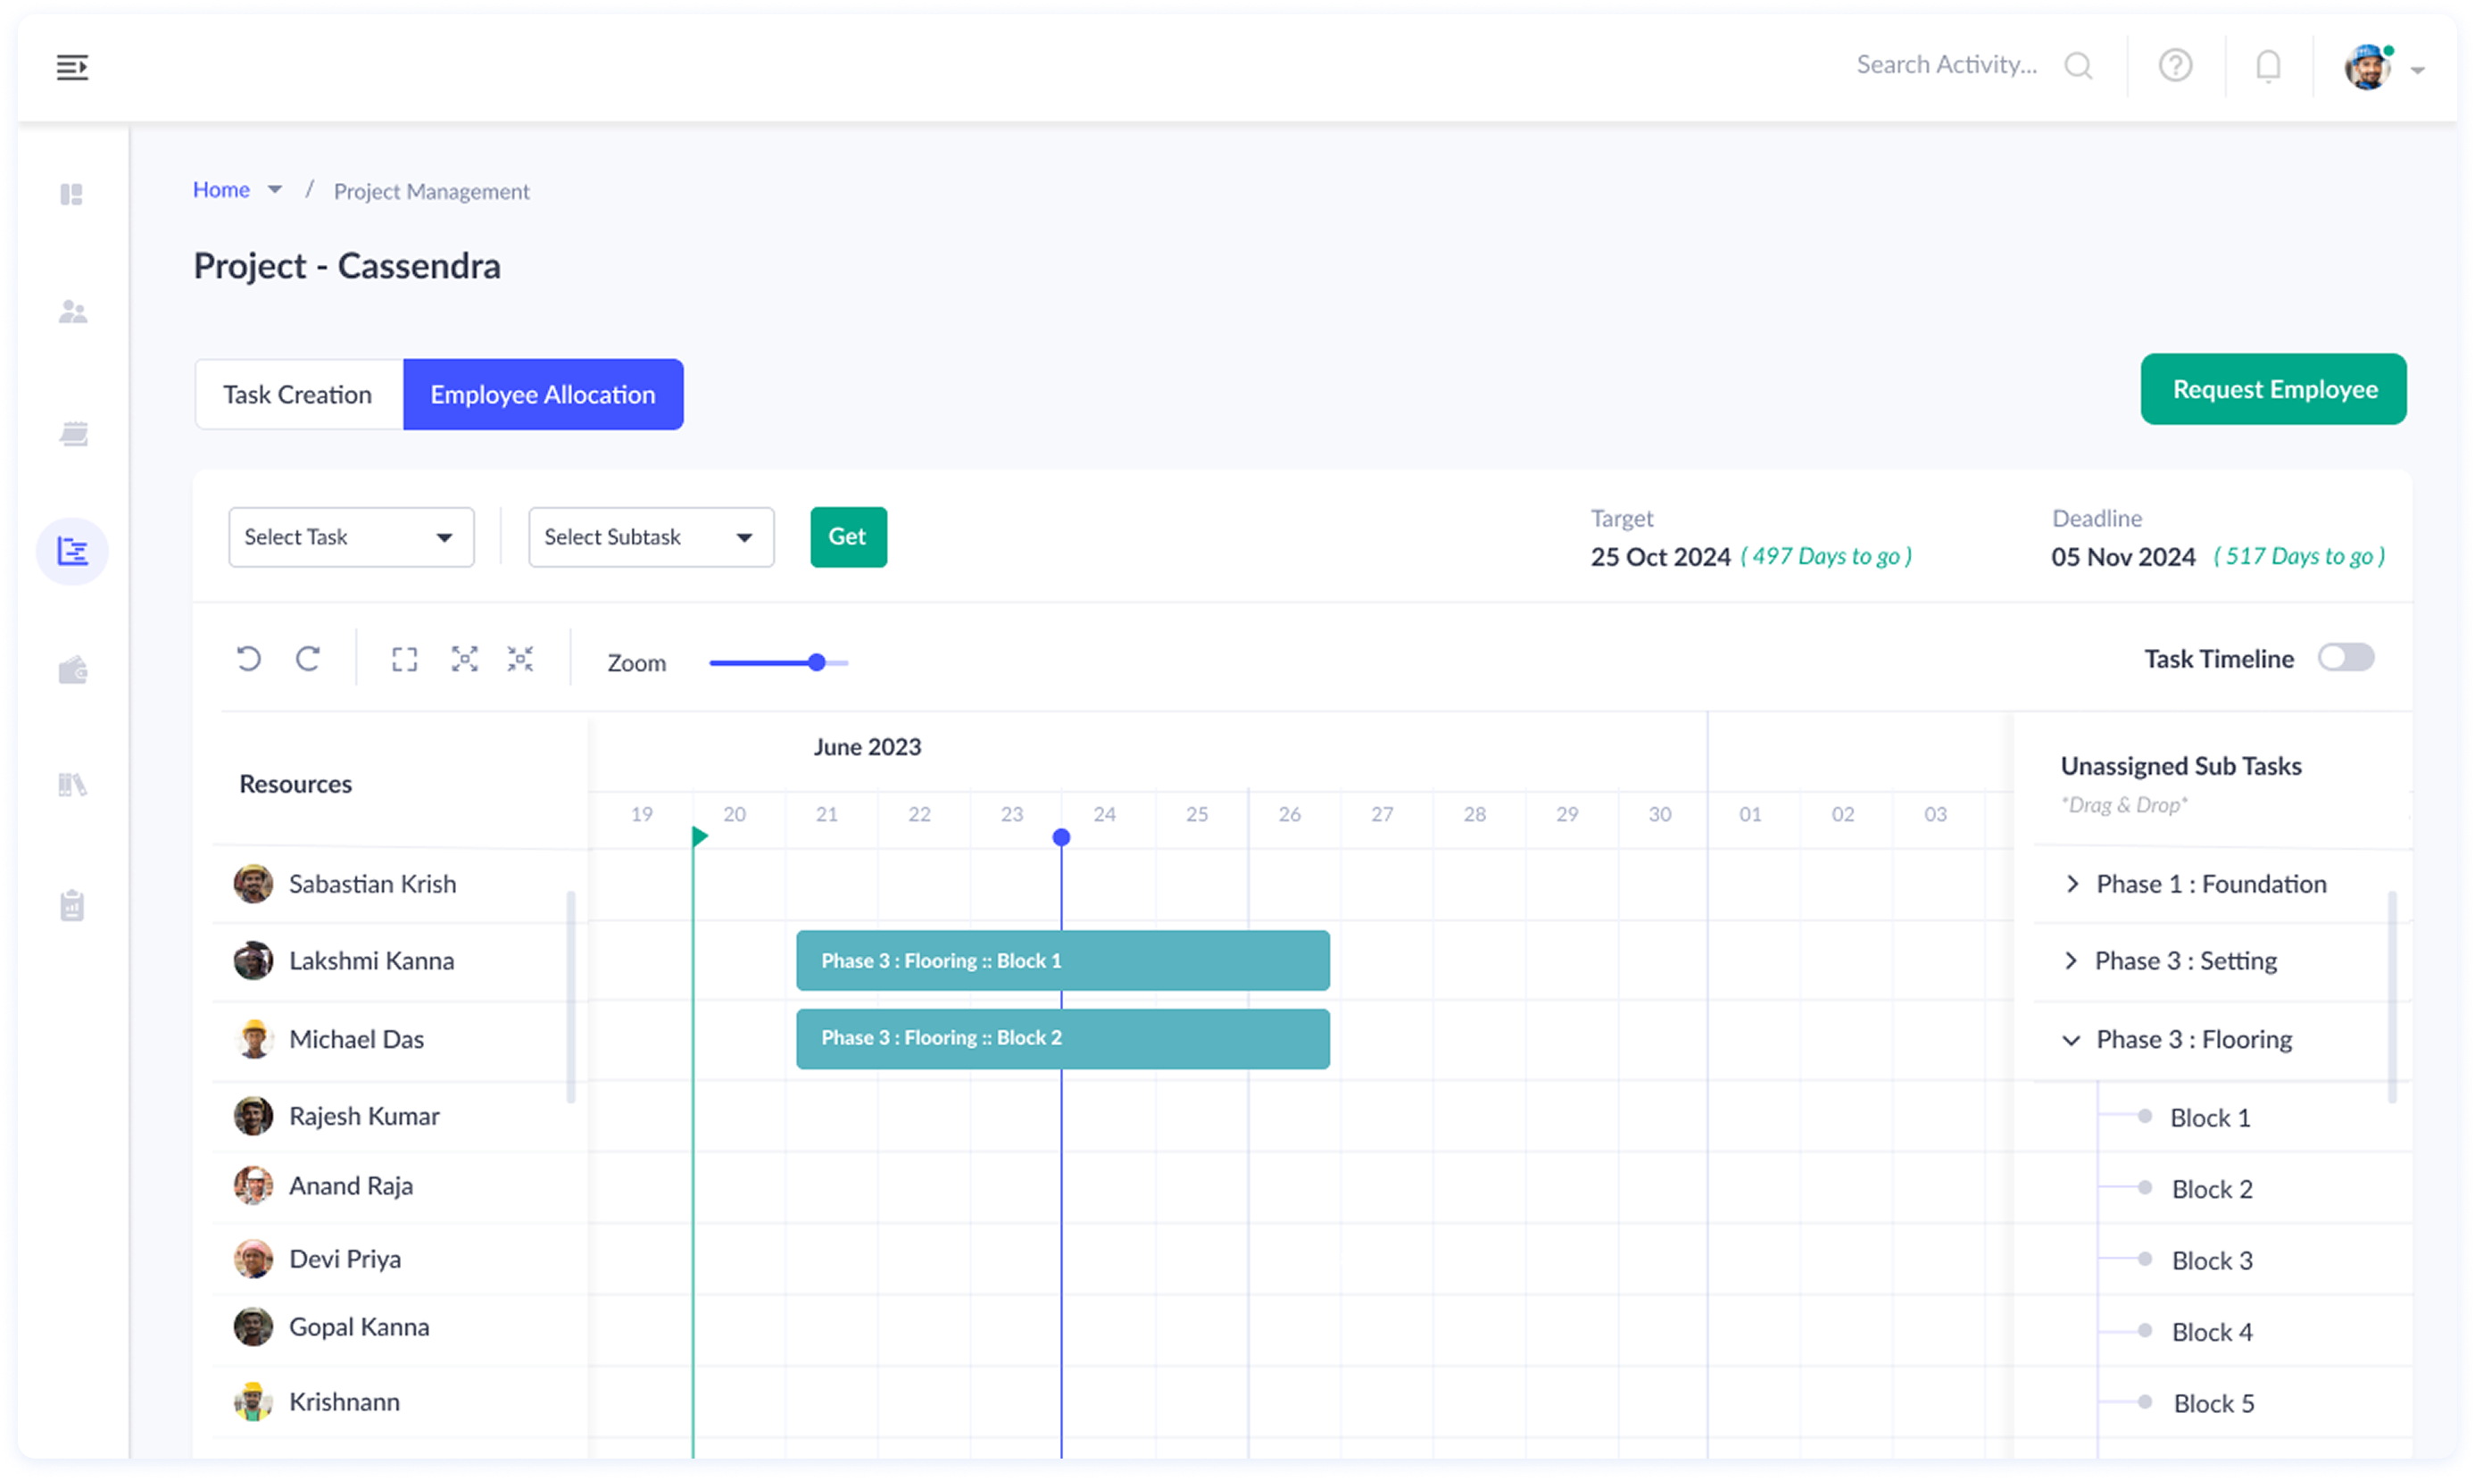Select the Employee Allocation tab
Image resolution: width=2475 pixels, height=1480 pixels.
[x=544, y=395]
